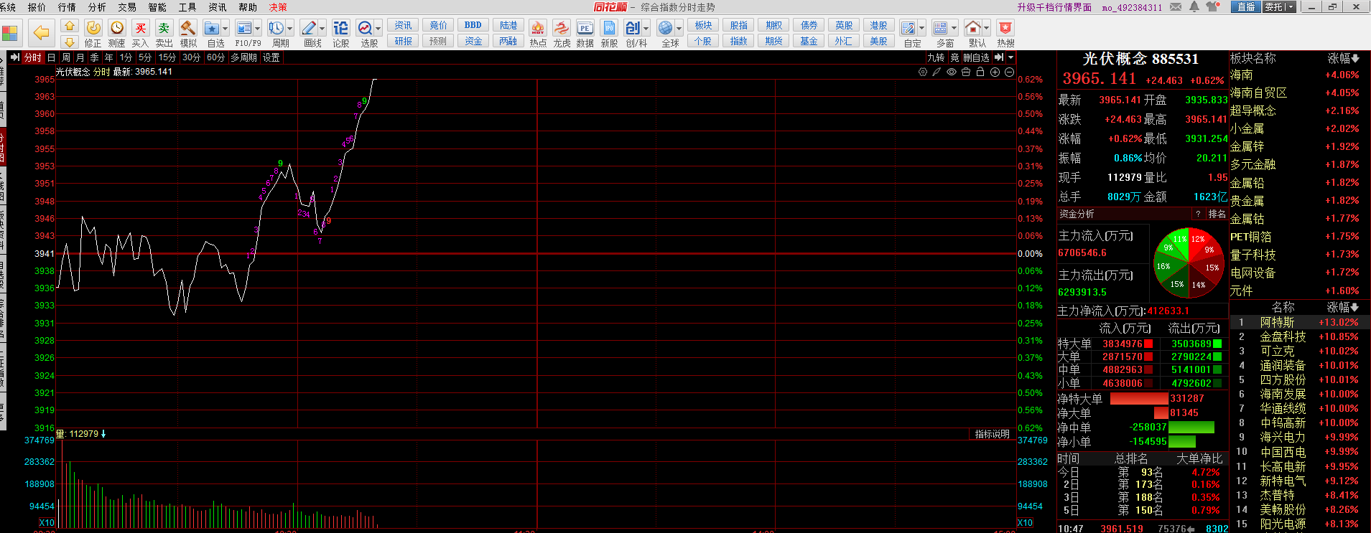Click the 删自选 remove from watchlist button
Screen dimensions: 1371x533
click(x=976, y=57)
